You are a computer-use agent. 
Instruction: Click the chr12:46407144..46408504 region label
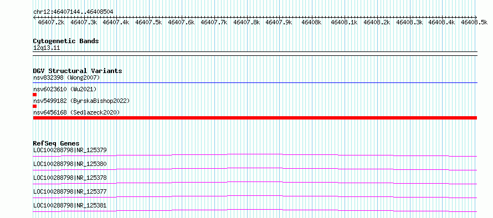pos(73,12)
